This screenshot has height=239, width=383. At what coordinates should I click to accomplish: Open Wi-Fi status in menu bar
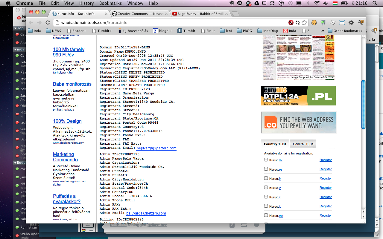coord(317,3)
